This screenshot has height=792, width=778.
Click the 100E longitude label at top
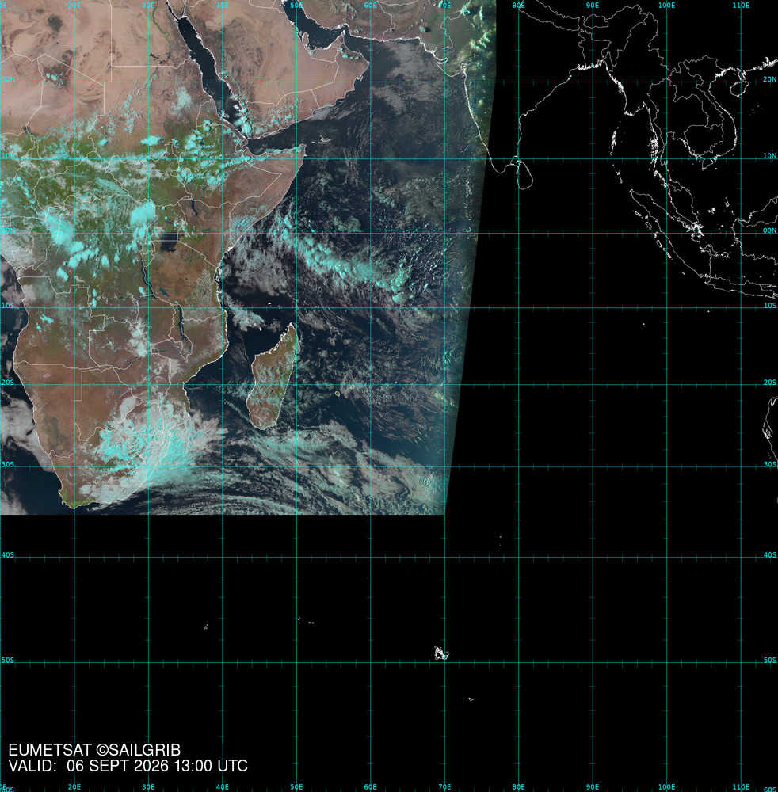tap(666, 5)
